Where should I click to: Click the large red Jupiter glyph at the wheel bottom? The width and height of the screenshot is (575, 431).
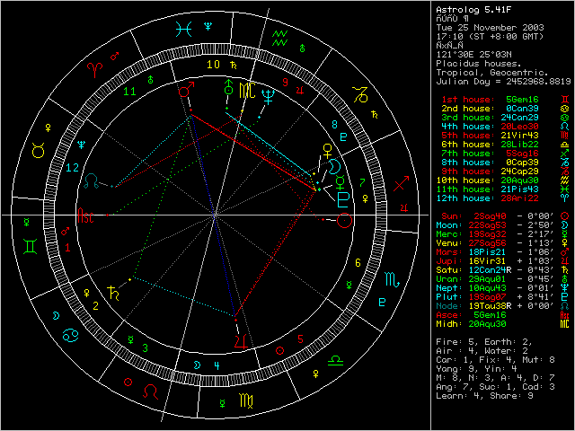241,340
